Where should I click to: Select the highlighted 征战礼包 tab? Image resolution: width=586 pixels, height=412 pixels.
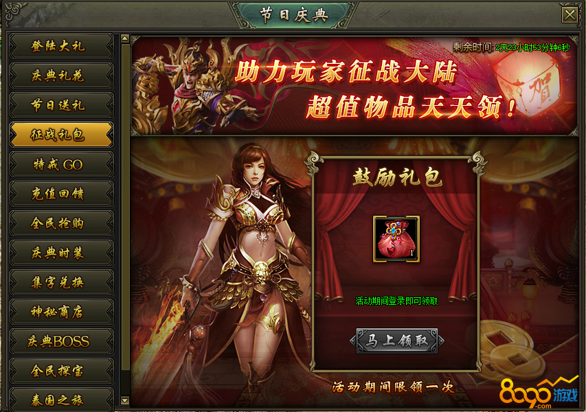click(61, 135)
